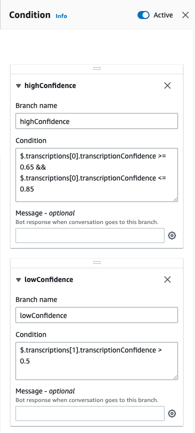
Task: Click the lowConfidence optional Message field
Action: point(90,413)
